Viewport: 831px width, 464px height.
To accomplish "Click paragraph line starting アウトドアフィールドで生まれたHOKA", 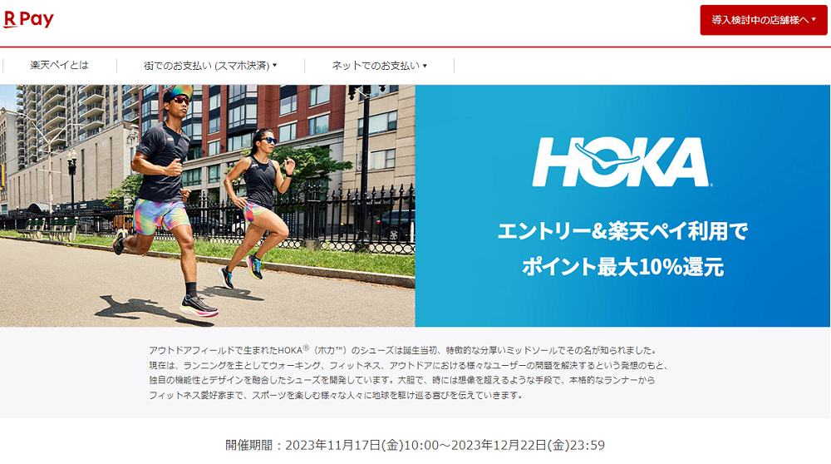I will click(403, 350).
